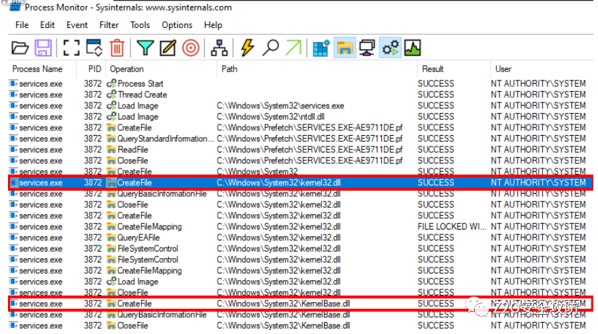Open the Filter dialog with the funnel icon
The height and width of the screenshot is (334, 598).
(145, 48)
